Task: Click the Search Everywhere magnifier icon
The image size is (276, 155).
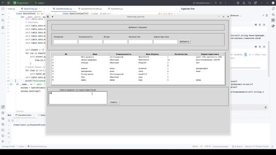Action: click(x=250, y=3)
